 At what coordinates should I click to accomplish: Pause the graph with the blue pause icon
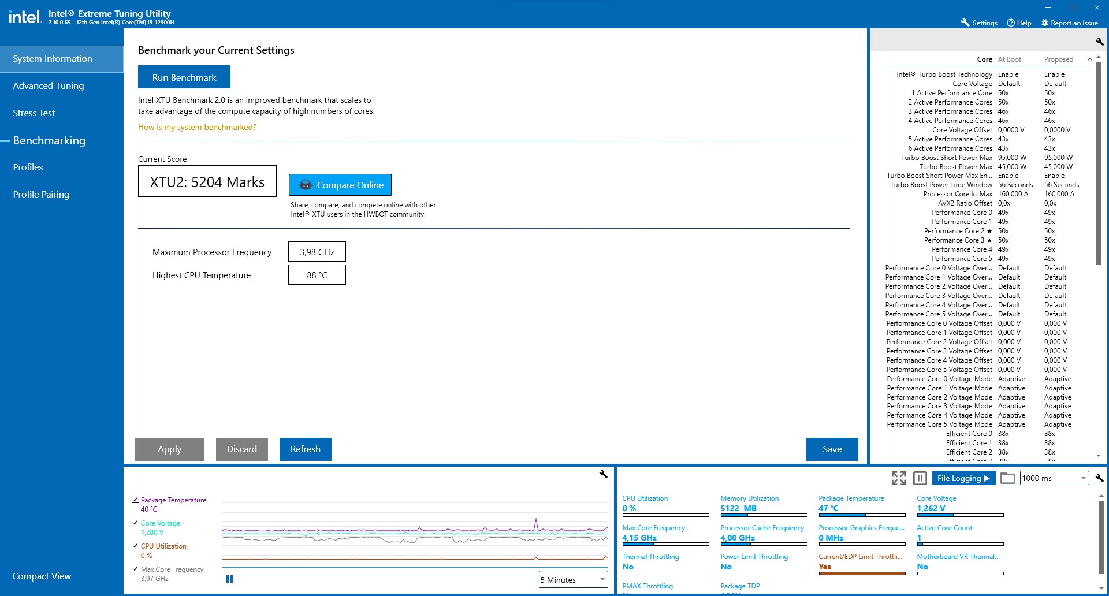point(229,579)
